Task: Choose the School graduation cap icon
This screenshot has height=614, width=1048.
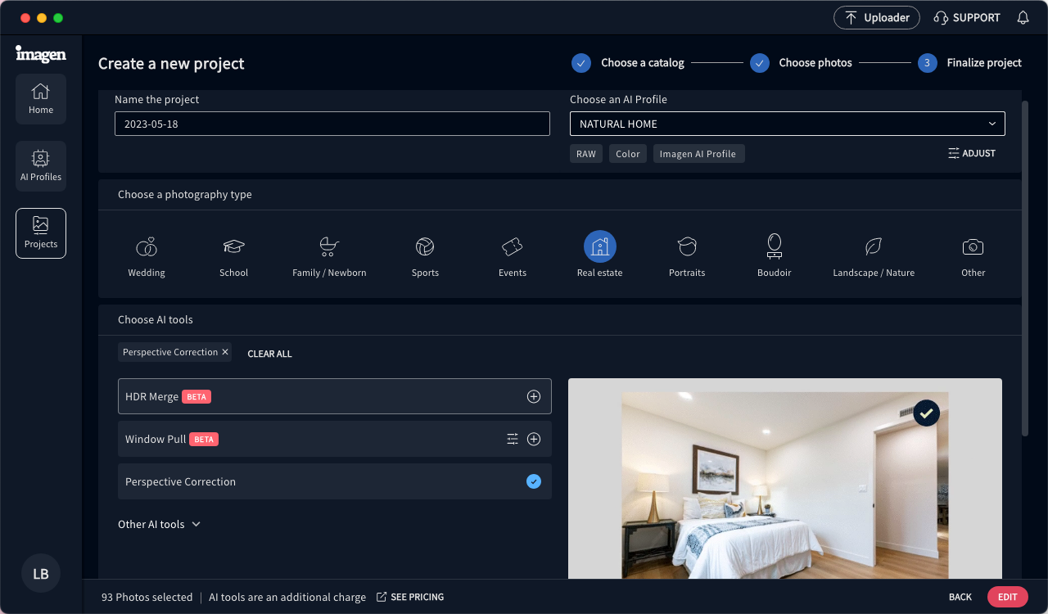Action: tap(233, 246)
